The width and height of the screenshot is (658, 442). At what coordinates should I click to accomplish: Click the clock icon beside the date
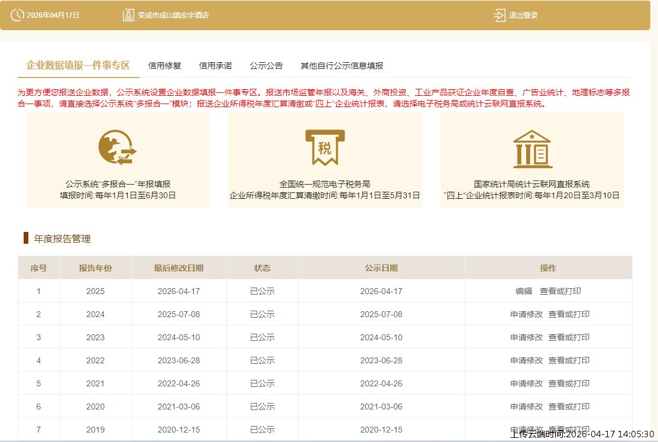17,15
